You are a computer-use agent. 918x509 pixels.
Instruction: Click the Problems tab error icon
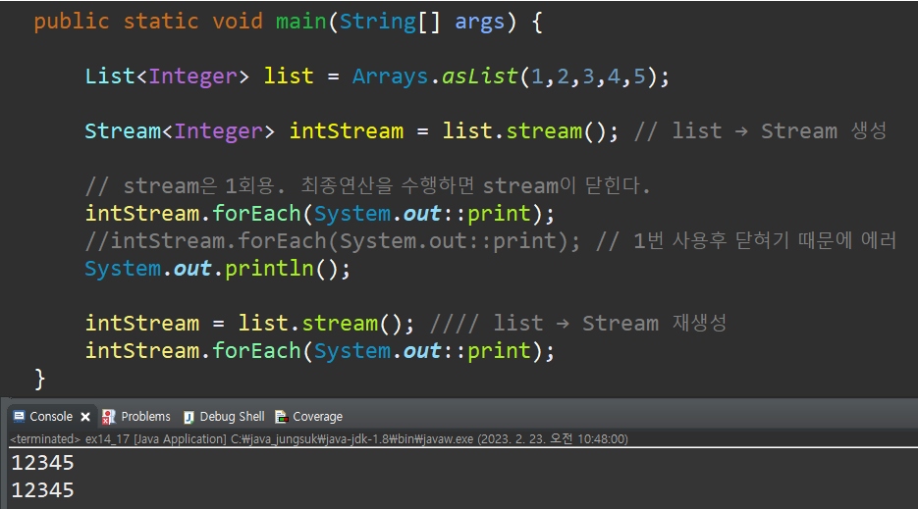108,417
